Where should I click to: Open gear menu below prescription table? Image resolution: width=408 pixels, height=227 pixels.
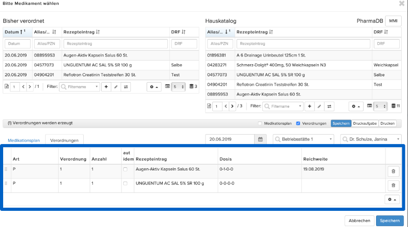tap(392, 199)
